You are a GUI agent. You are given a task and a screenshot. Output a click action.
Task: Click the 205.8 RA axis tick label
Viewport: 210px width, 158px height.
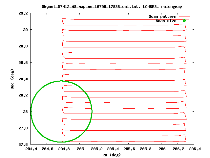point(146,149)
